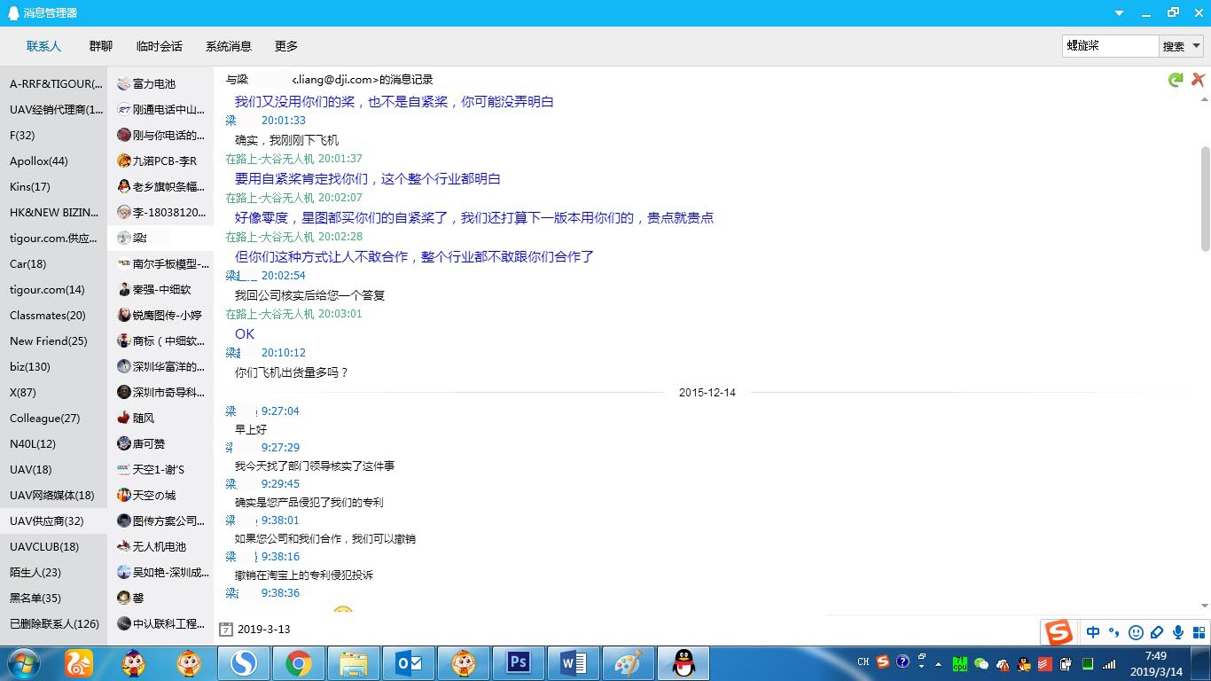Show hidden tray icons arrow
Image resolution: width=1211 pixels, height=681 pixels.
pyautogui.click(x=938, y=664)
